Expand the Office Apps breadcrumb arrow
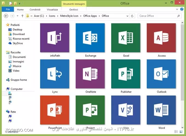The image size is (186, 136). coord(99,16)
